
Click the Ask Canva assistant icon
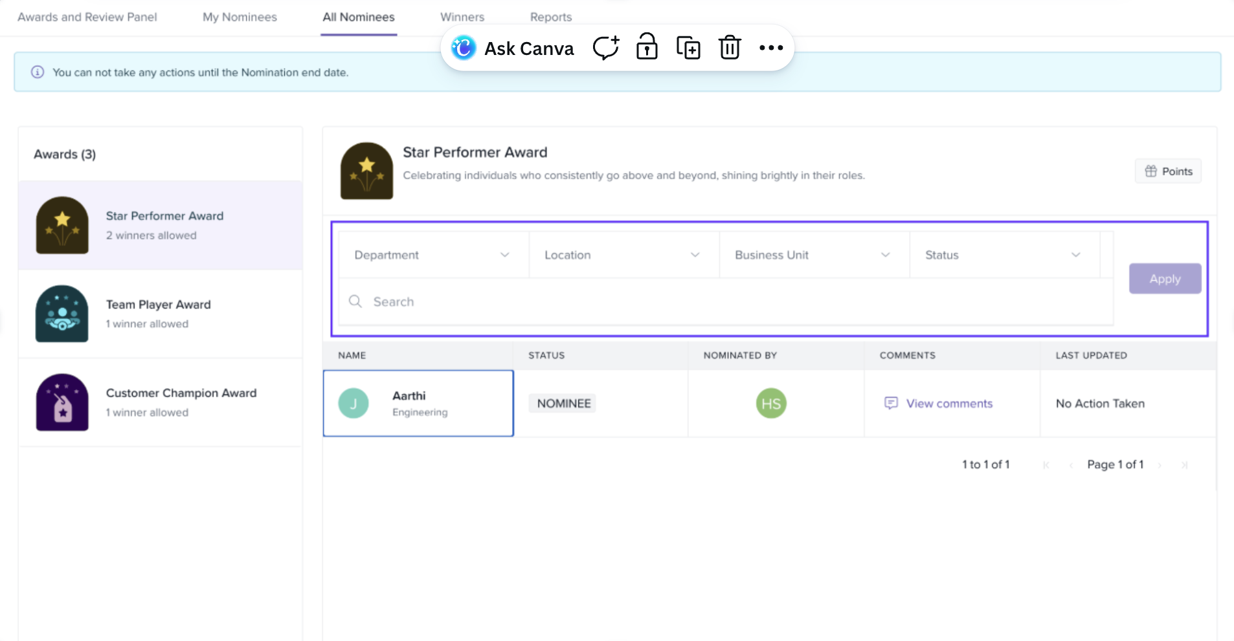(464, 48)
